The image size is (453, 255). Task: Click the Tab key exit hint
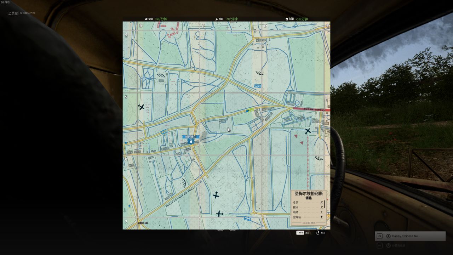pos(300,233)
